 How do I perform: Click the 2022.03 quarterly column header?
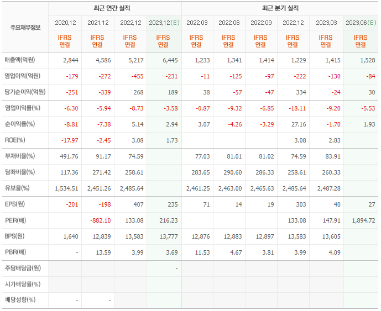point(197,23)
